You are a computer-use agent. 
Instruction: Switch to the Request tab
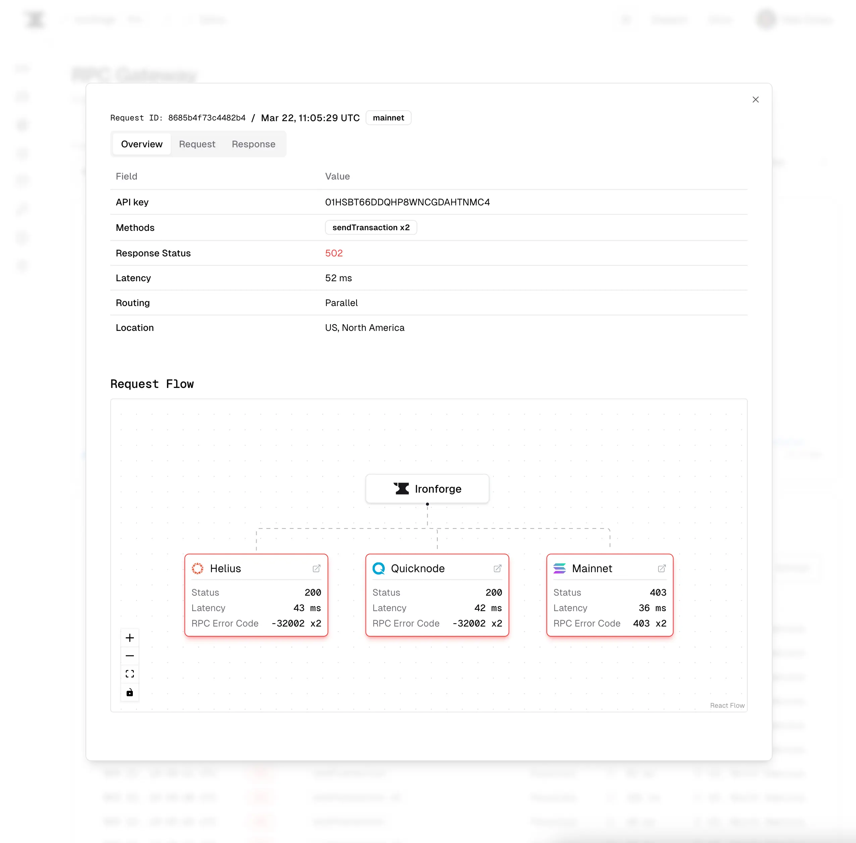tap(197, 144)
